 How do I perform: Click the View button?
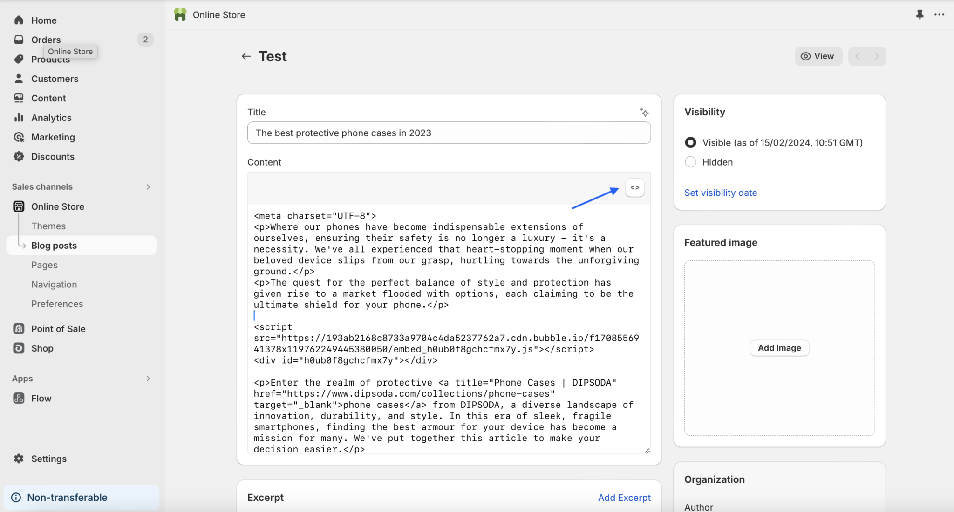818,56
